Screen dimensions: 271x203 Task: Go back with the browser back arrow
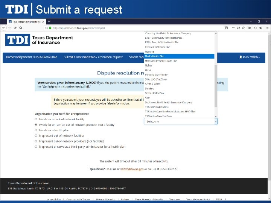(x=4, y=28)
